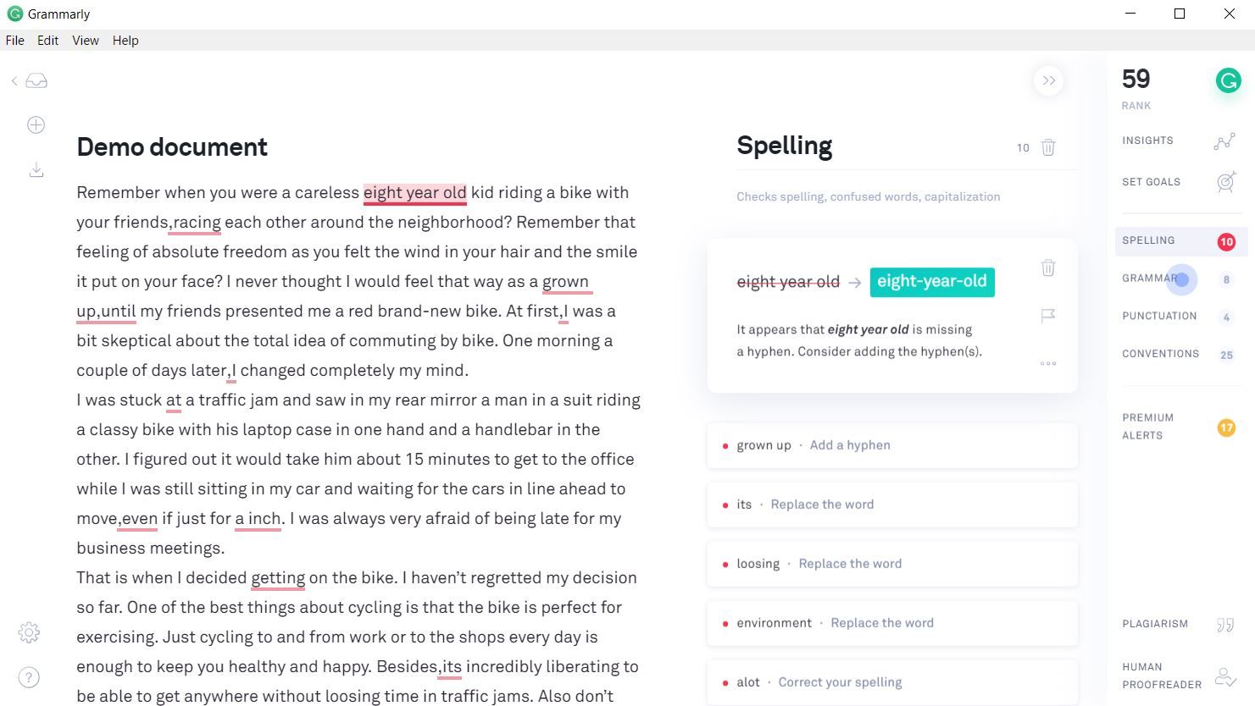Dismiss all spelling alerts with the header trash icon

(x=1048, y=147)
